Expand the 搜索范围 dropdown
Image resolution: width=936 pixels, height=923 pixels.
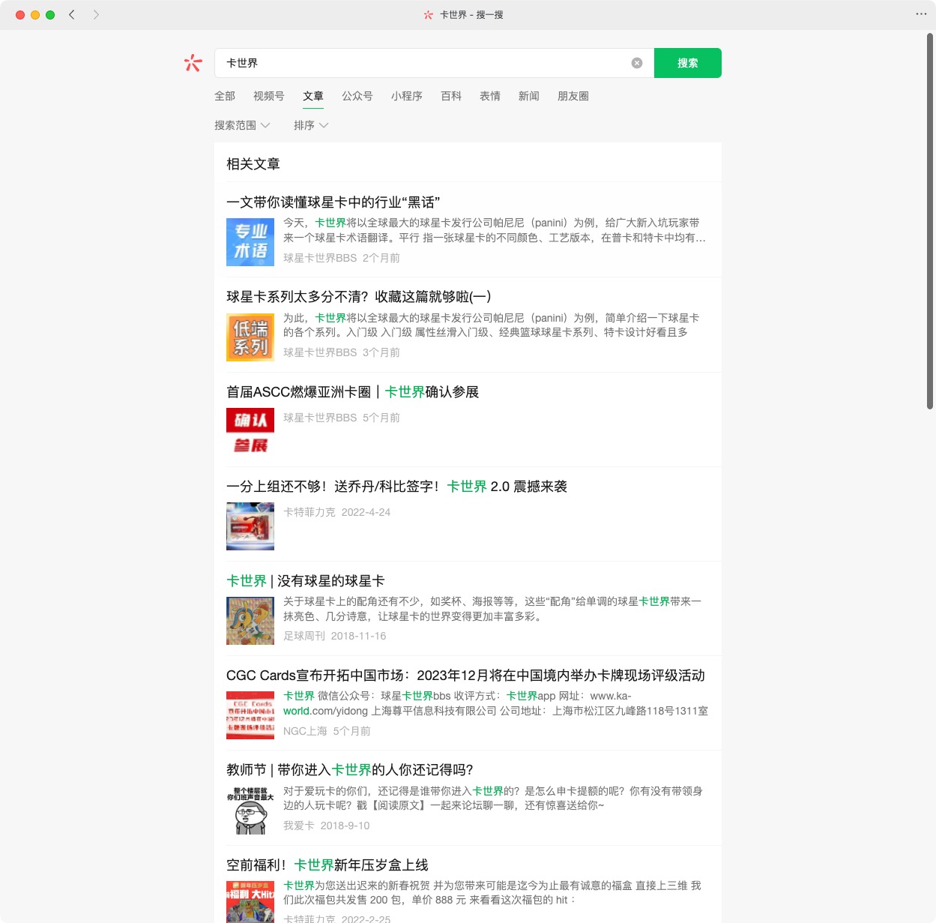pos(242,125)
